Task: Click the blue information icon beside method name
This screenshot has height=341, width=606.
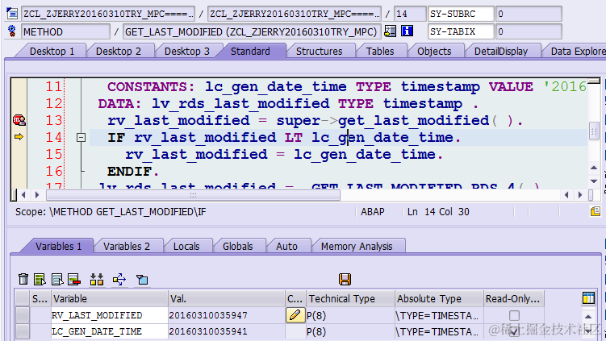Action: point(407,31)
